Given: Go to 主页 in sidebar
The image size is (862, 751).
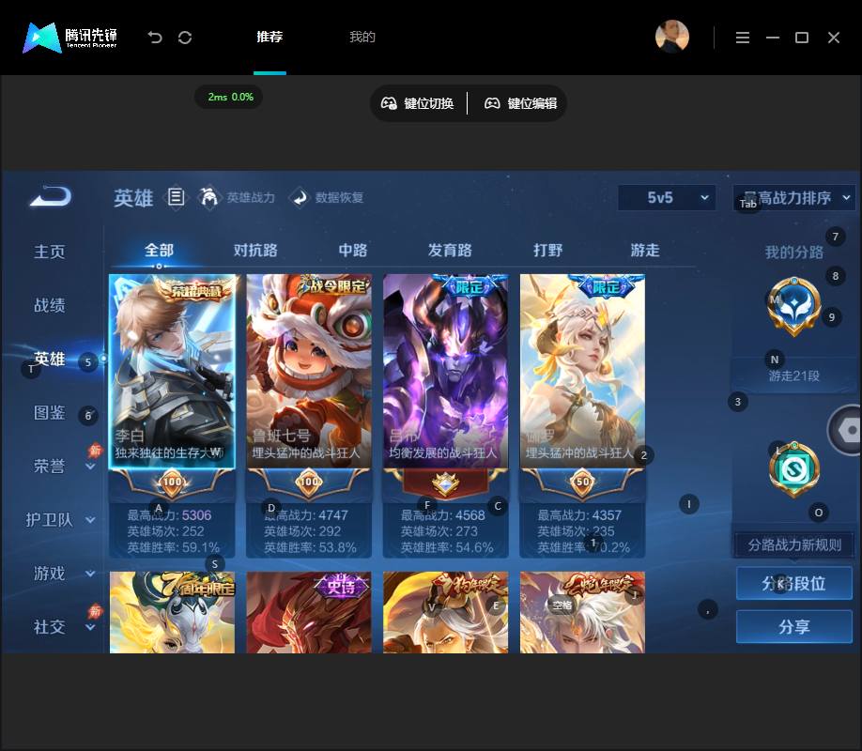Looking at the screenshot, I should 50,252.
